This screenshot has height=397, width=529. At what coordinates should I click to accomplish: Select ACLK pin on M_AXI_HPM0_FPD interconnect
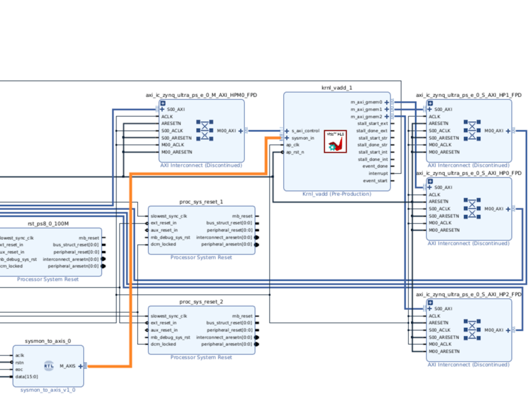coord(167,116)
